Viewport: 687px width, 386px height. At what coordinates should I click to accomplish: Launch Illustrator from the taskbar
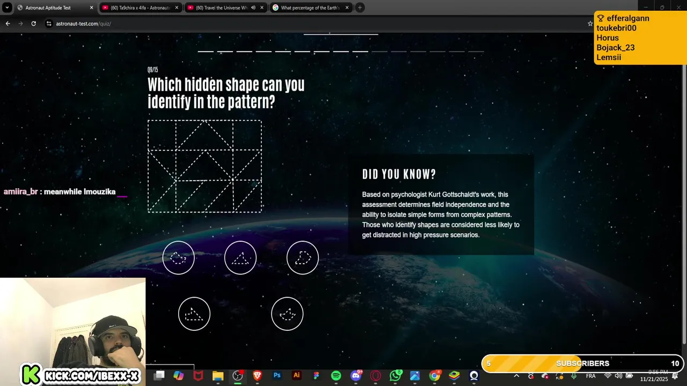[x=296, y=376]
